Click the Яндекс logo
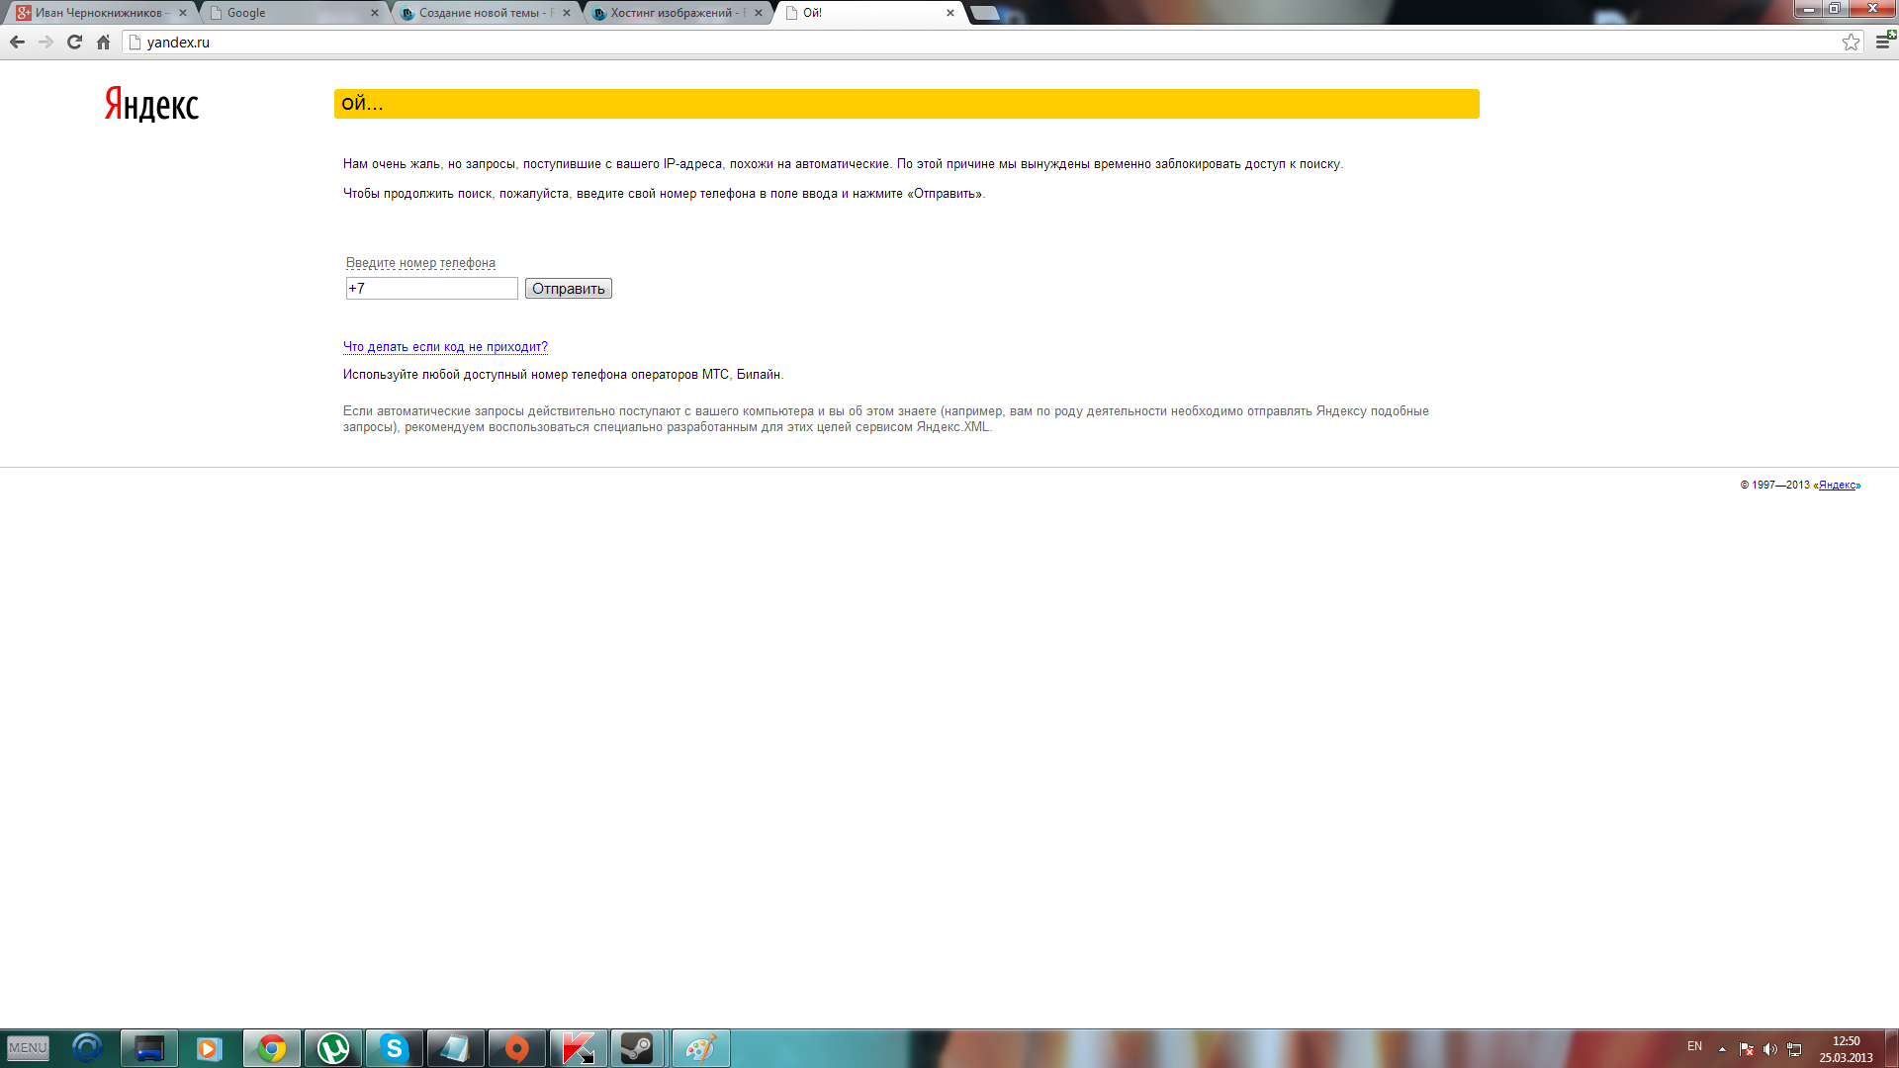Viewport: 1899px width, 1068px height. [151, 104]
